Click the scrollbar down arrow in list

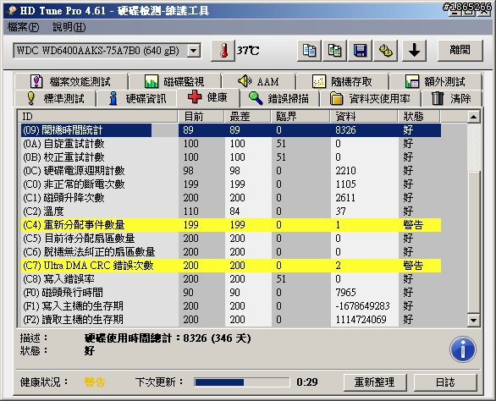click(473, 321)
